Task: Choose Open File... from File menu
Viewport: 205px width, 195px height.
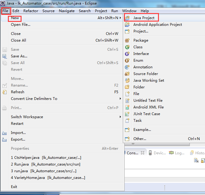Action: (x=62, y=25)
